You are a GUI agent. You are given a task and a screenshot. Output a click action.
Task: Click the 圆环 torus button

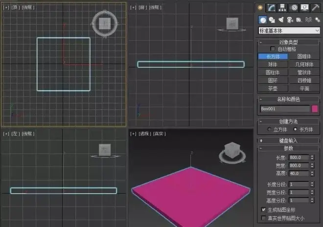pyautogui.click(x=273, y=80)
